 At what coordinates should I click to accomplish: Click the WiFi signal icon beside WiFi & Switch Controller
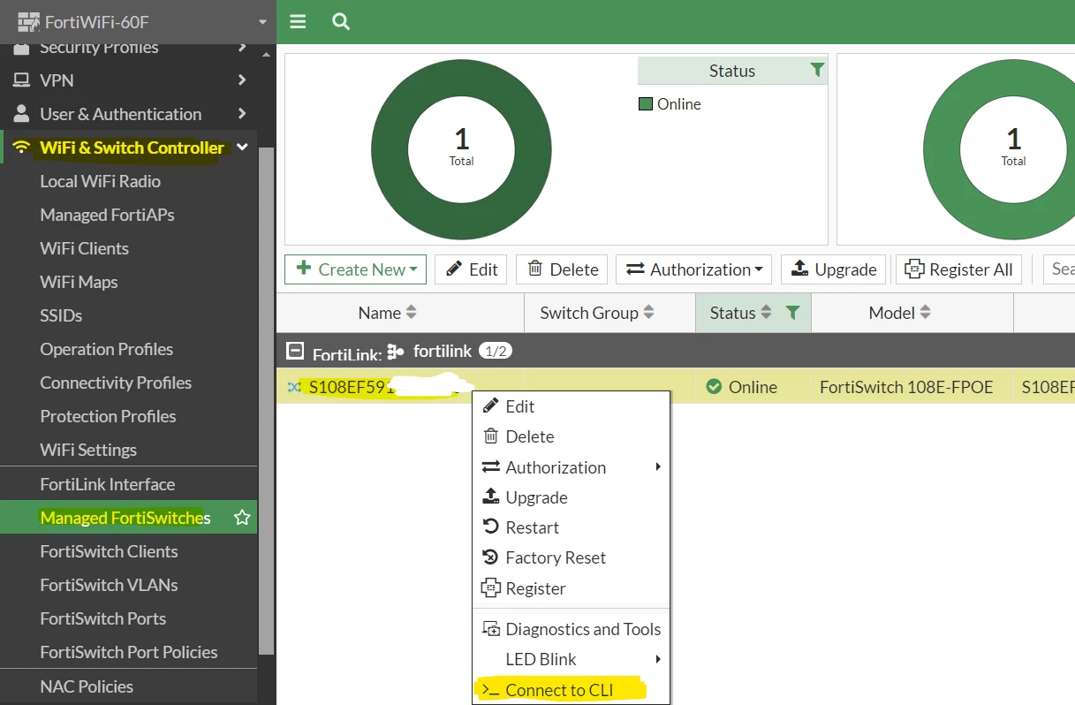[21, 148]
